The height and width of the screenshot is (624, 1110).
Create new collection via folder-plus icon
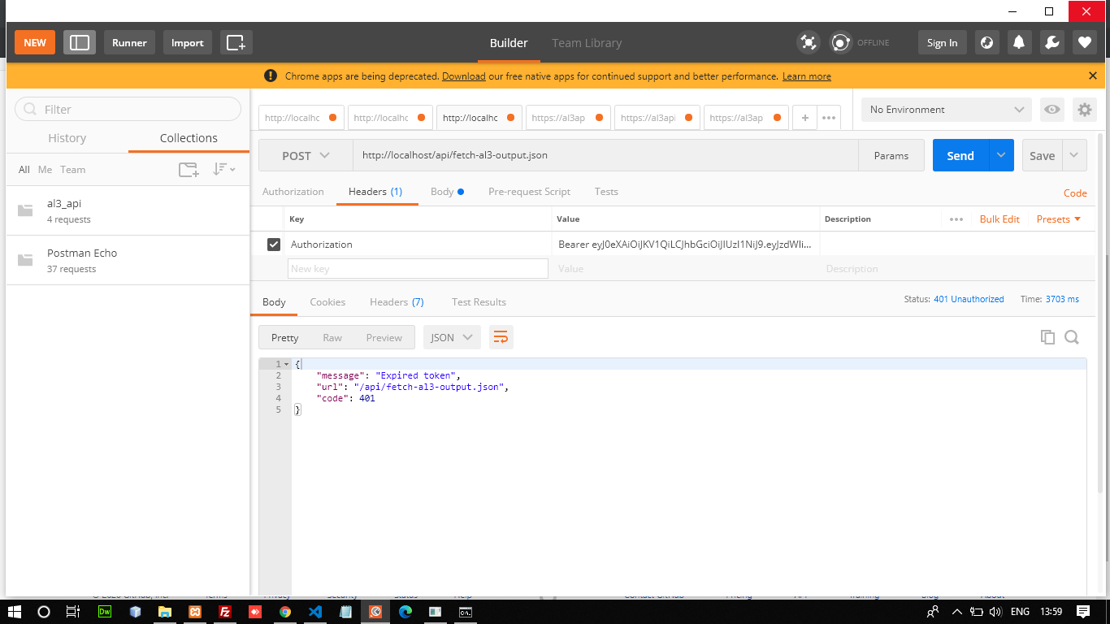189,169
